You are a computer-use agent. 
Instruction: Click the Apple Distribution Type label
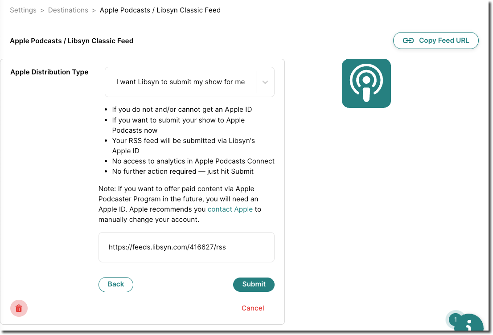(x=49, y=72)
